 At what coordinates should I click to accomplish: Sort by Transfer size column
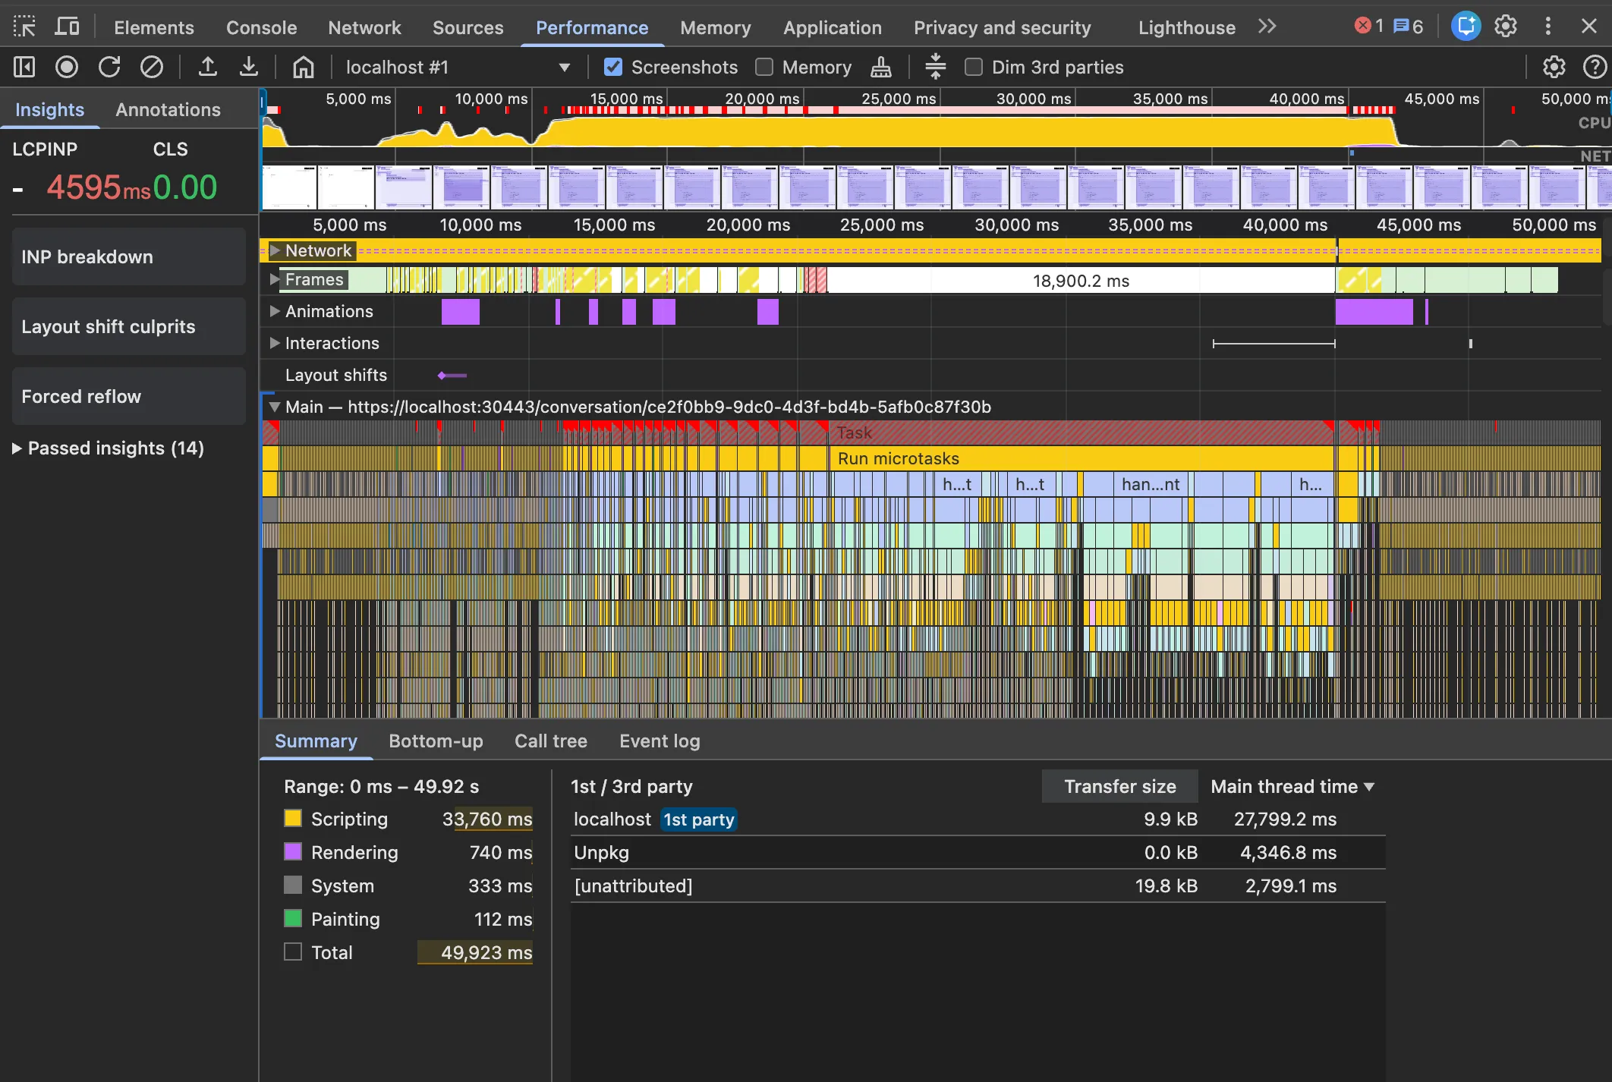(x=1119, y=787)
